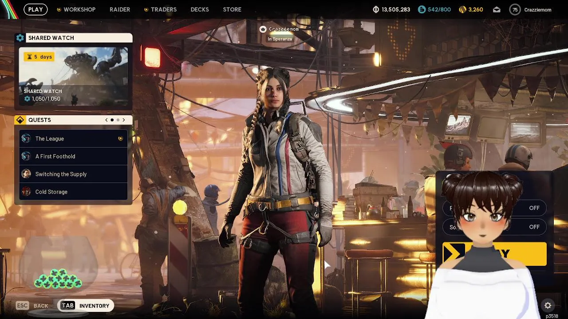Click the coin currency icon beside 13,505,283
The height and width of the screenshot is (319, 568).
[x=376, y=9]
